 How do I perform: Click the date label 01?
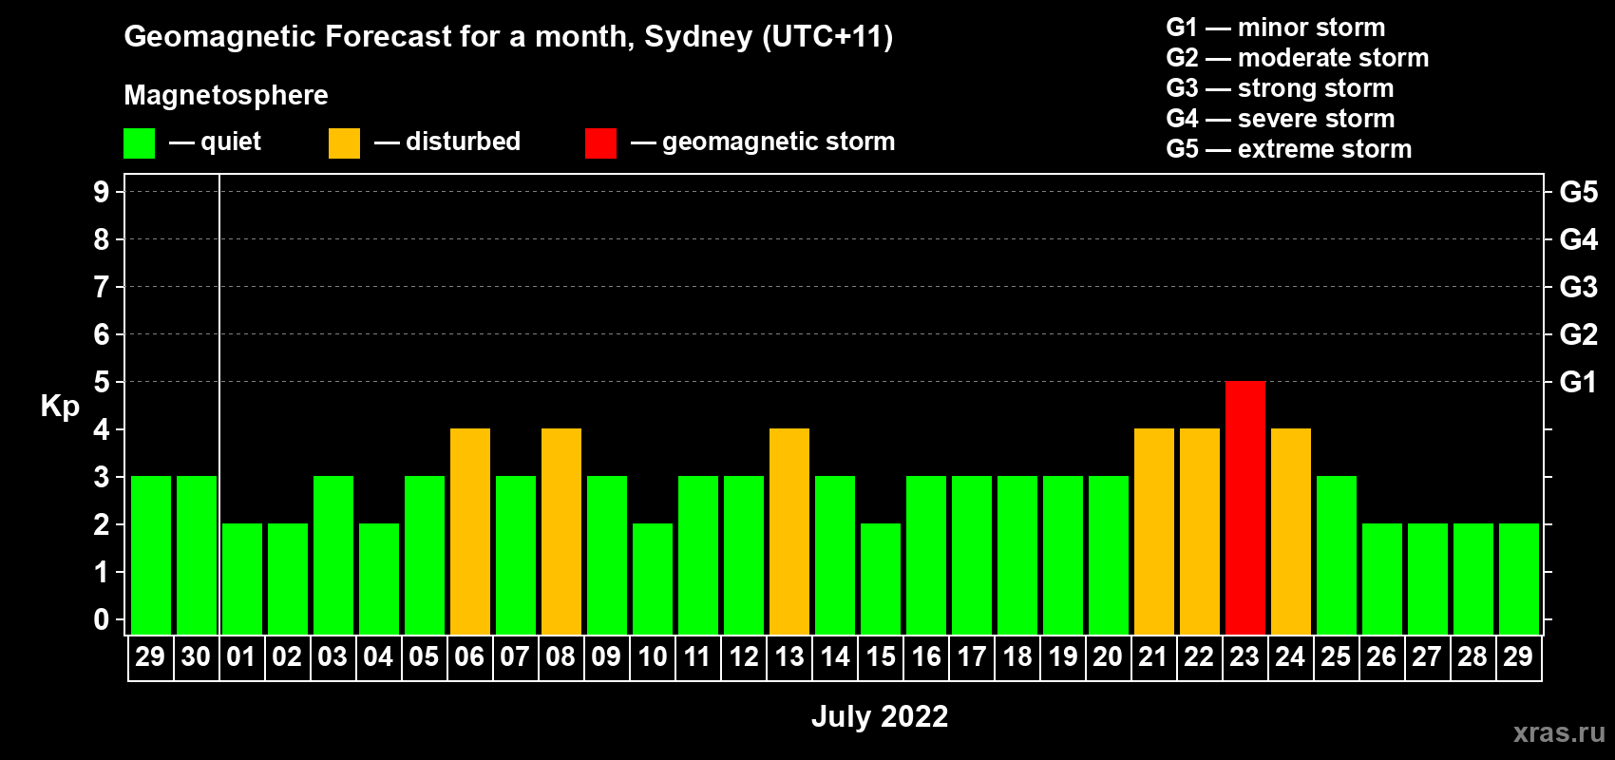[x=241, y=656]
